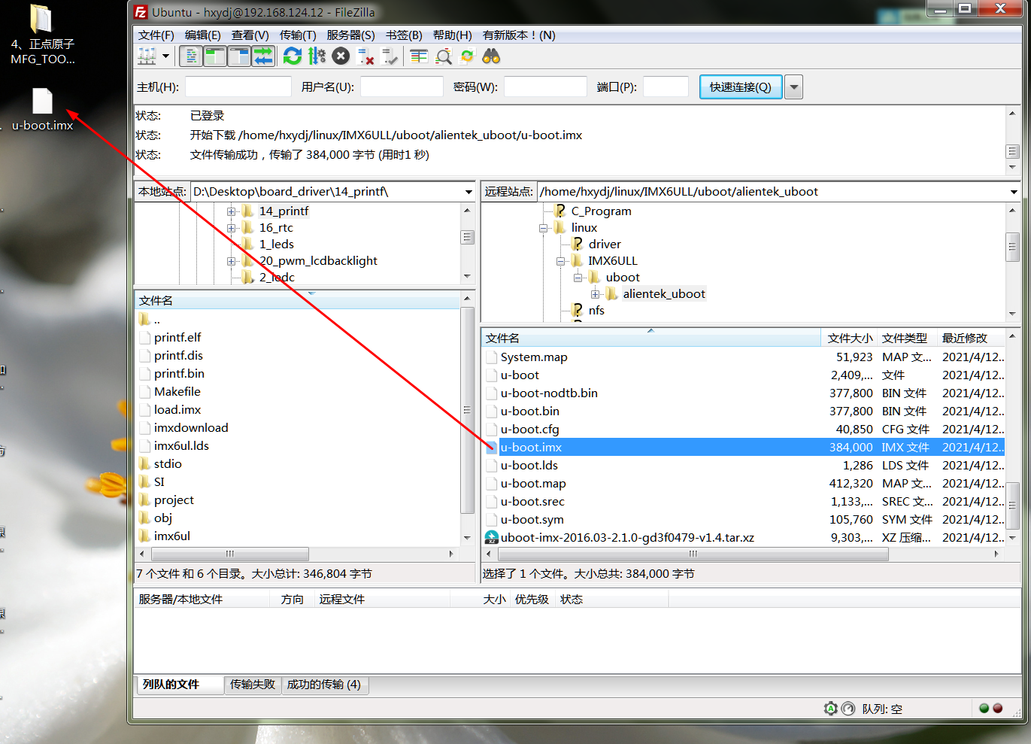Open the Find files search

(x=491, y=55)
